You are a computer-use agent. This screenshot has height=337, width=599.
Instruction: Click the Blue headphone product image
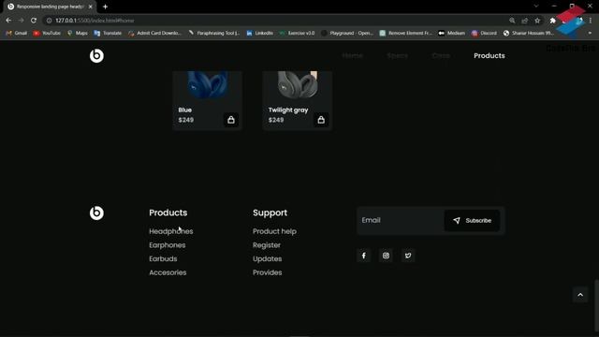(208, 85)
